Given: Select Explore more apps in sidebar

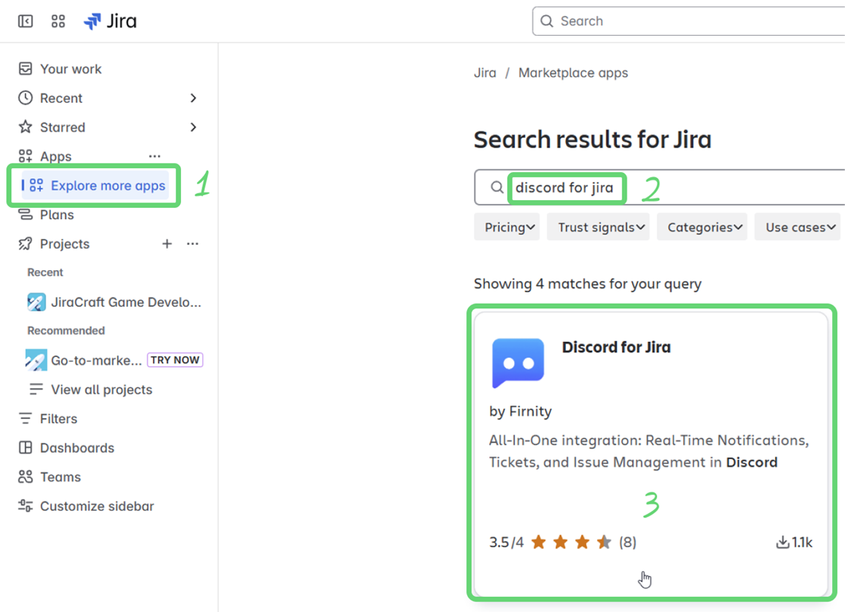Looking at the screenshot, I should point(108,186).
